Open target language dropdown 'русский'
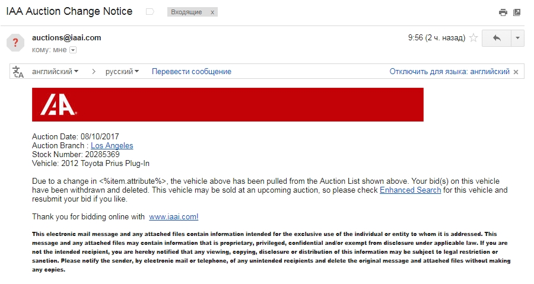The width and height of the screenshot is (534, 284). pyautogui.click(x=122, y=72)
